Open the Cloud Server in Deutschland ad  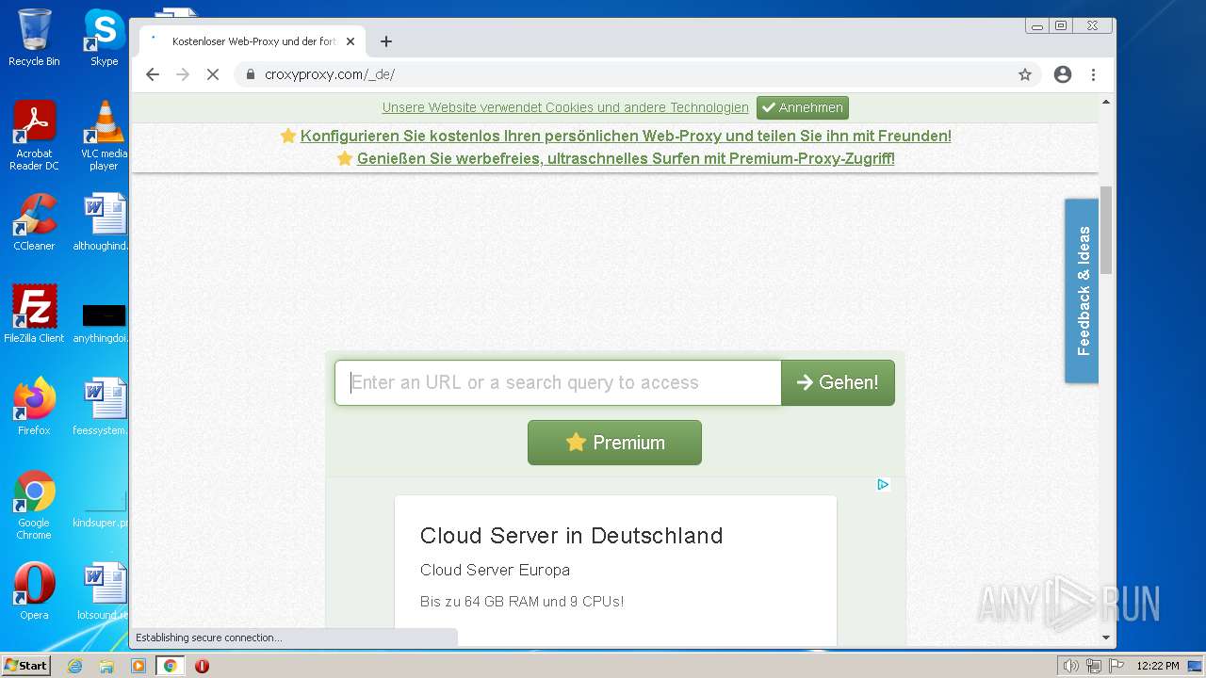click(x=571, y=536)
